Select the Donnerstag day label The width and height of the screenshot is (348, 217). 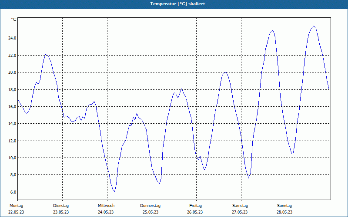[150, 206]
